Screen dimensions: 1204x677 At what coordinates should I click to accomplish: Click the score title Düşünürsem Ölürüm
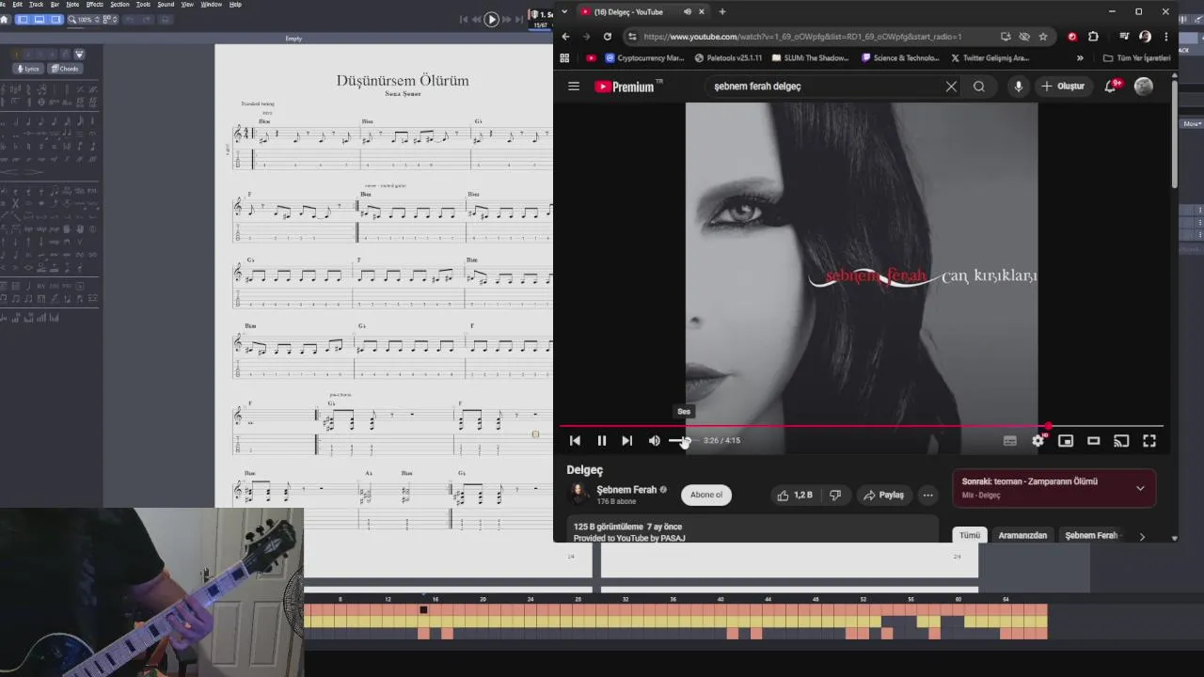point(403,80)
